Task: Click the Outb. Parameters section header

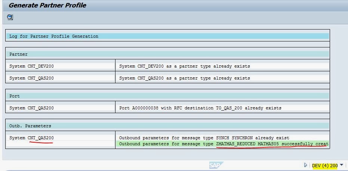Action: 167,126
